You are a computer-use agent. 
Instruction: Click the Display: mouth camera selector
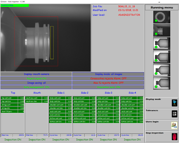point(36,74)
